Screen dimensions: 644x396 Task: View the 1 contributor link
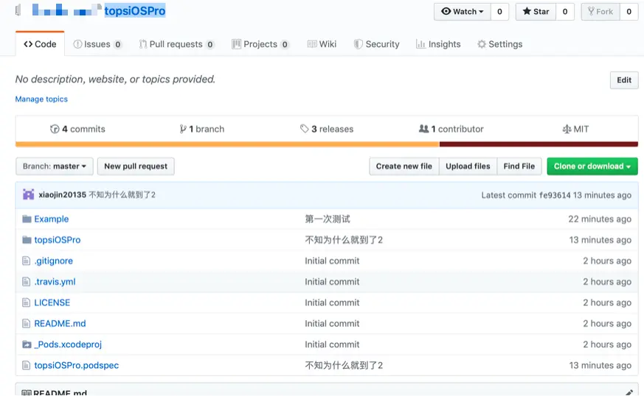(451, 129)
